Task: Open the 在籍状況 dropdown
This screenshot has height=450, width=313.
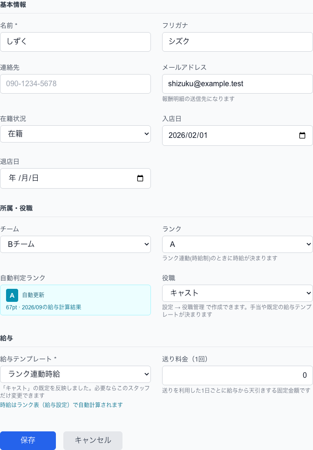Action: 75,134
